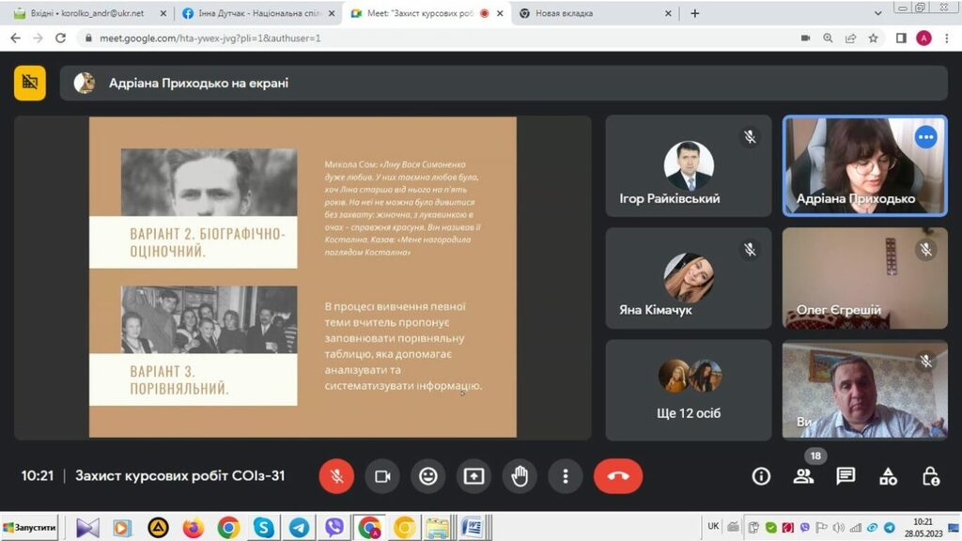Click the present screen icon

coord(474,476)
